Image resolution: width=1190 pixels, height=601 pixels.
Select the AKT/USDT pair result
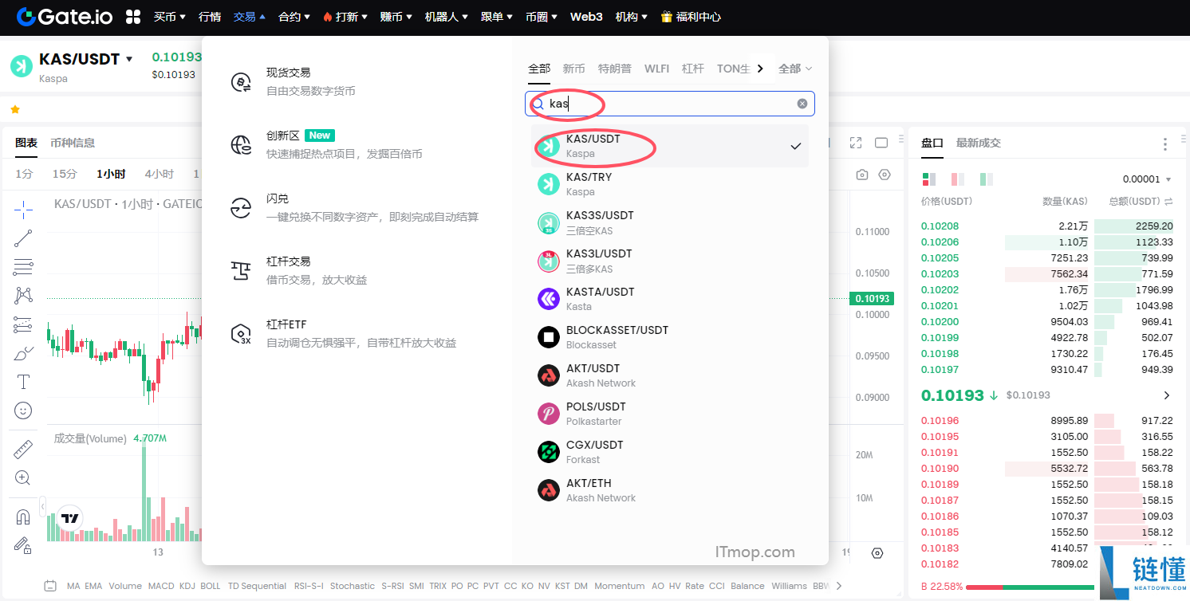tap(670, 375)
